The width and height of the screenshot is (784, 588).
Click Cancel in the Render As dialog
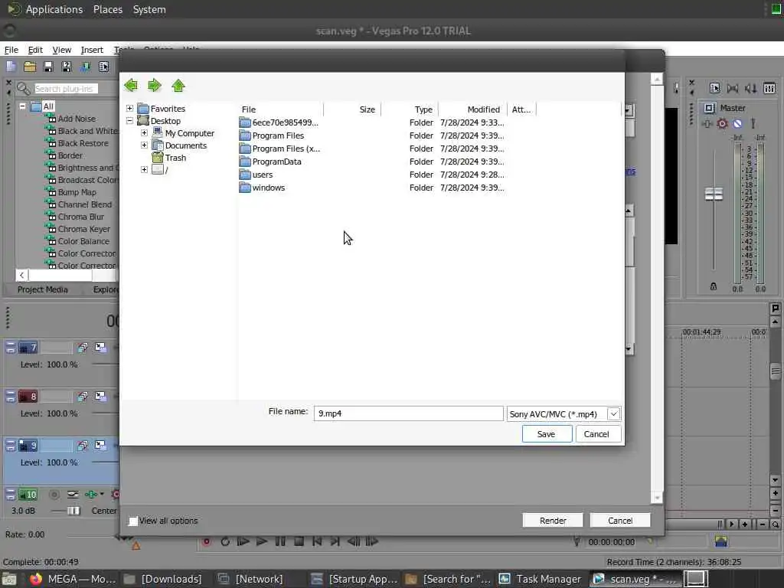click(x=620, y=521)
